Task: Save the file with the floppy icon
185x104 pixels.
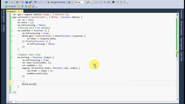Action: click(27, 2)
